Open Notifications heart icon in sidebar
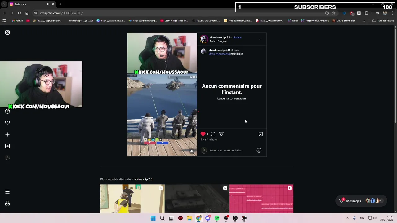This screenshot has width=397, height=223. (x=7, y=123)
